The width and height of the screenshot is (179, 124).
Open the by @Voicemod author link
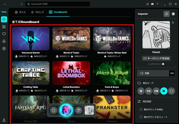click(x=156, y=64)
